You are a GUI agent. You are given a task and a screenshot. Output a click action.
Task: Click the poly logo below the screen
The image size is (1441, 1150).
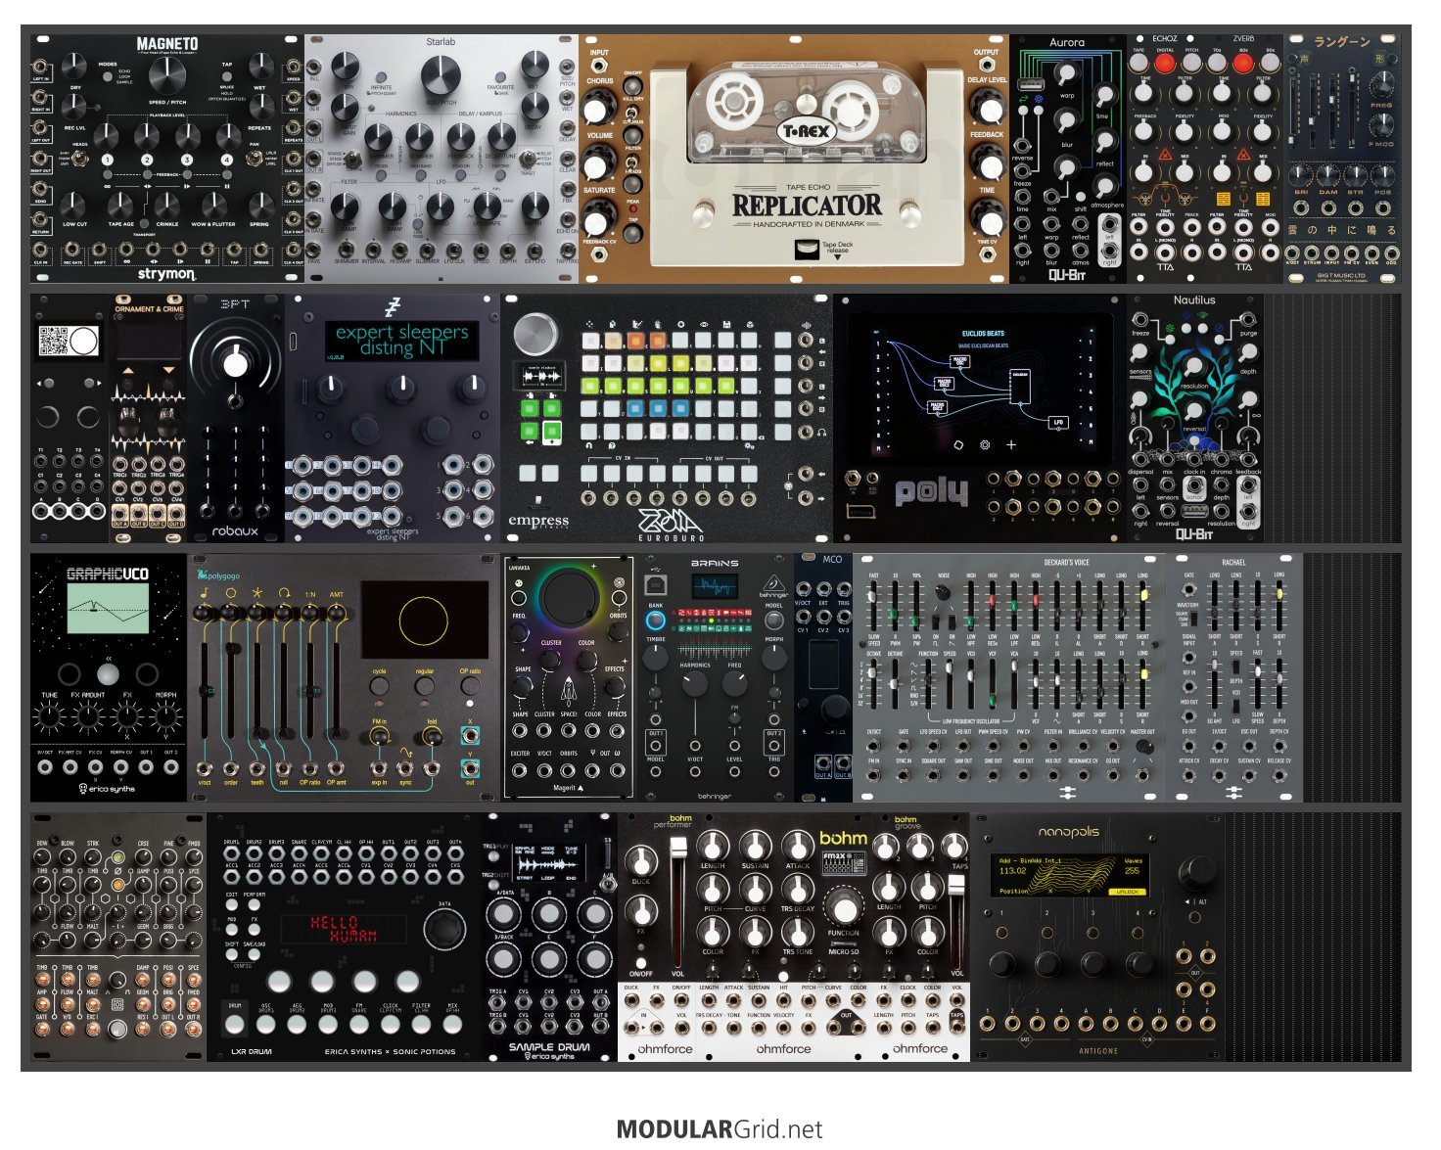931,491
